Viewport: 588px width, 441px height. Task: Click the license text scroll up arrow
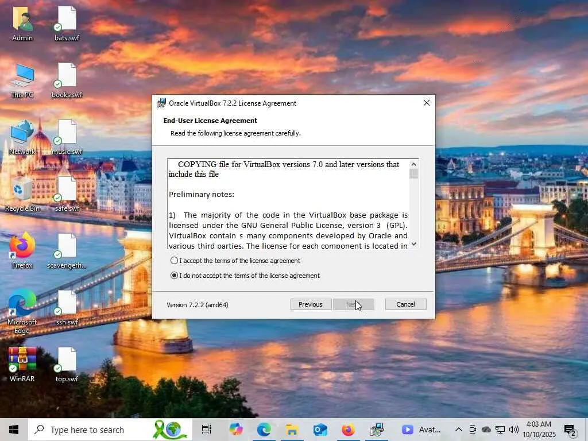pos(413,164)
